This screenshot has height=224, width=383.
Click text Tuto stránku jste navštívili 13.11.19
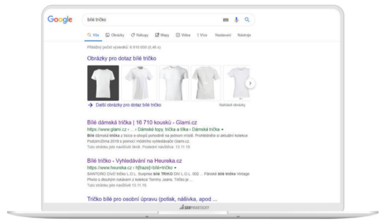[x=117, y=185]
